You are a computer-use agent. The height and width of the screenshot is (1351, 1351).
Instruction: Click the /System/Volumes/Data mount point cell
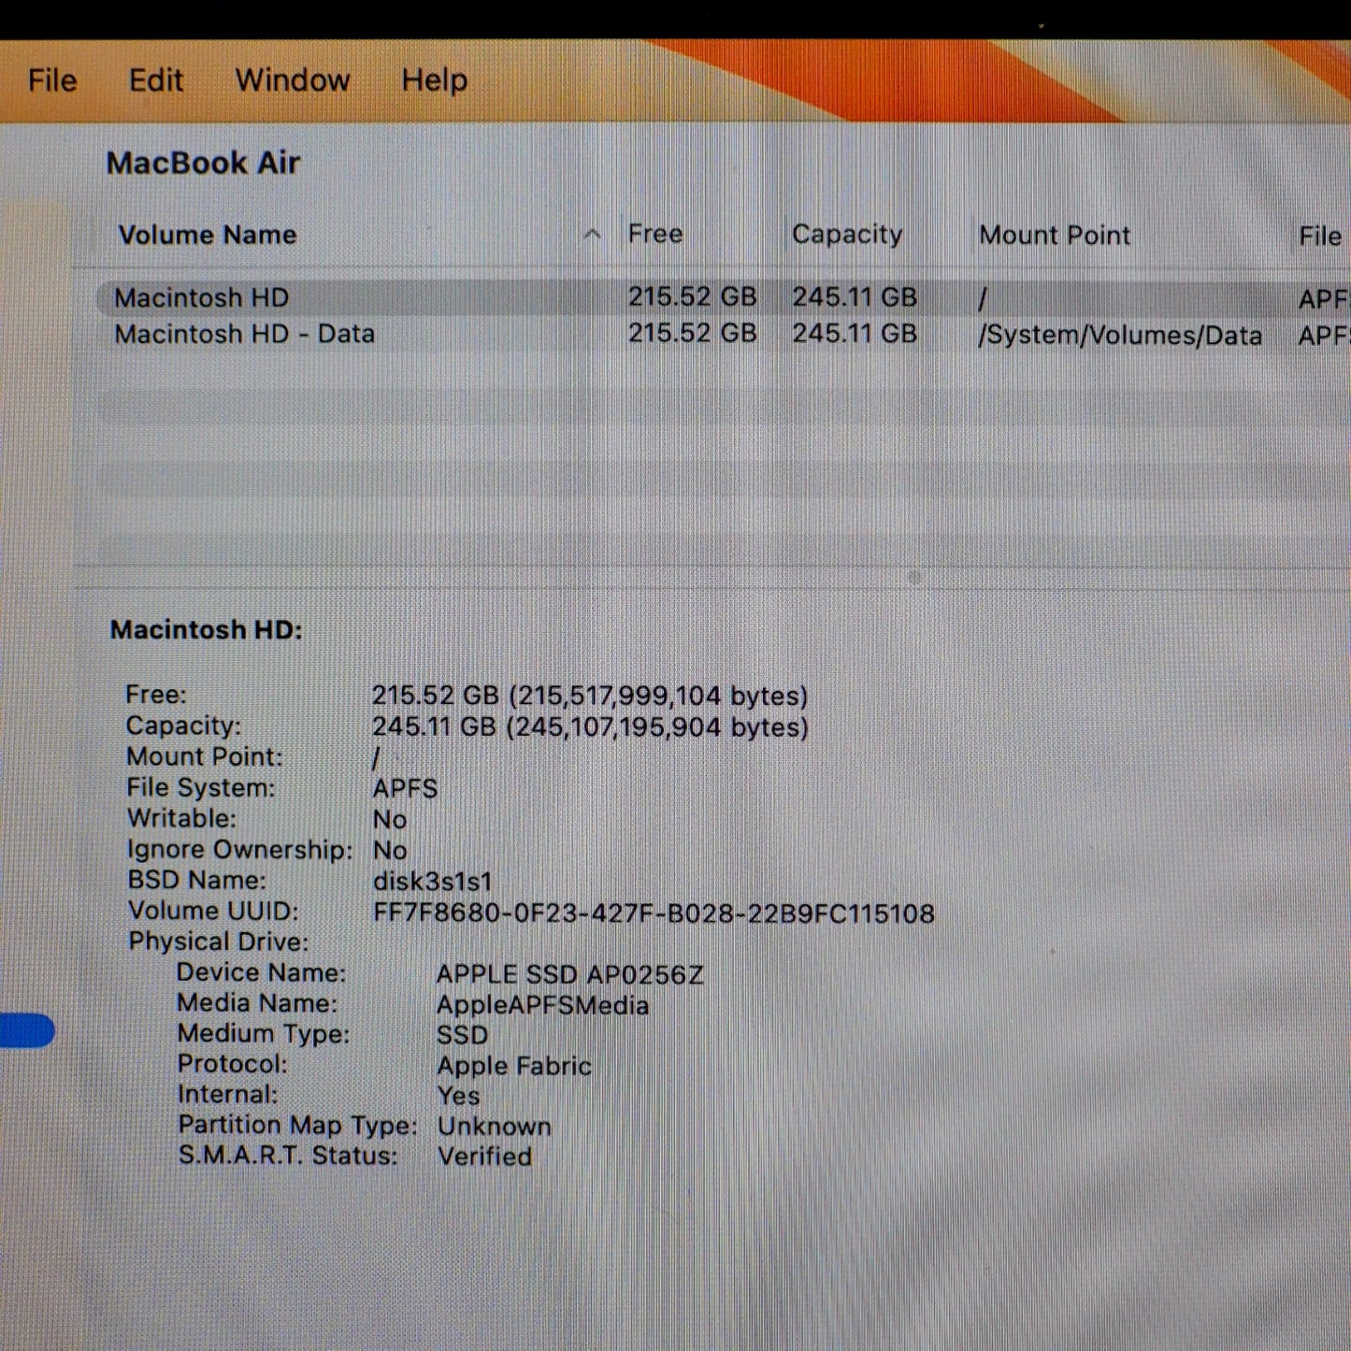coord(1119,336)
